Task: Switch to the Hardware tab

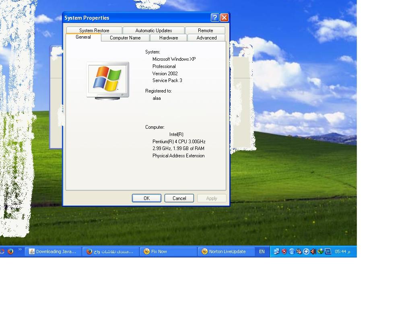Action: (x=169, y=37)
